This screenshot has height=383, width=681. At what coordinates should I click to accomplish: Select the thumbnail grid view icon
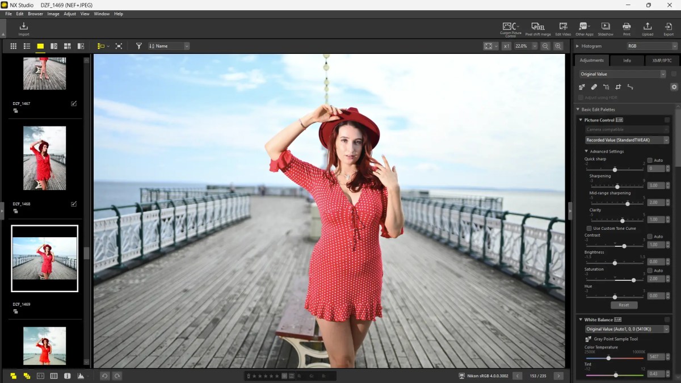pyautogui.click(x=14, y=46)
